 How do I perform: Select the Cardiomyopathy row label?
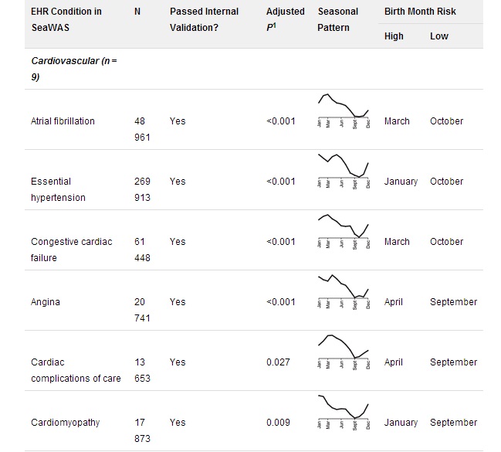(65, 423)
